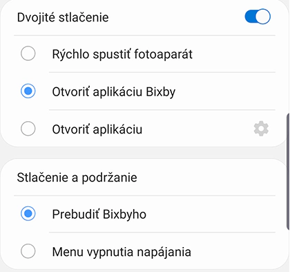Open settings gear for Otvoriť aplikáciu
This screenshot has width=290, height=272.
point(261,129)
